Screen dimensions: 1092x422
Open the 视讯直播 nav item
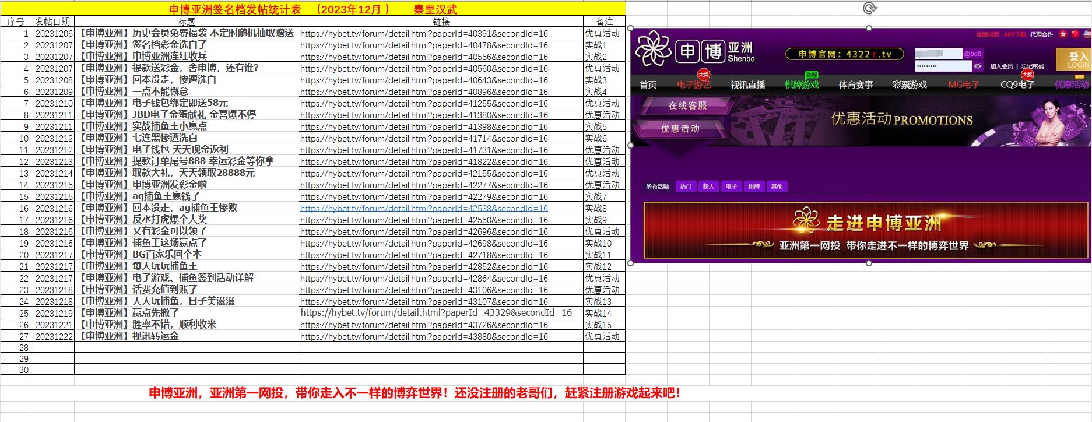[x=748, y=85]
